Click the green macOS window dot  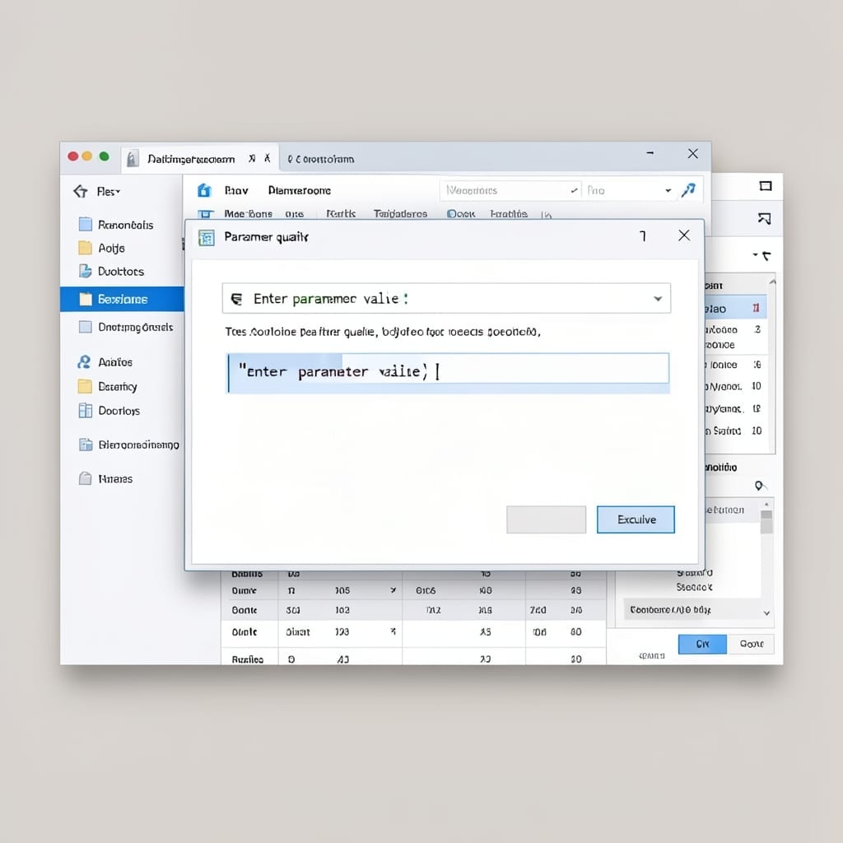coord(104,156)
